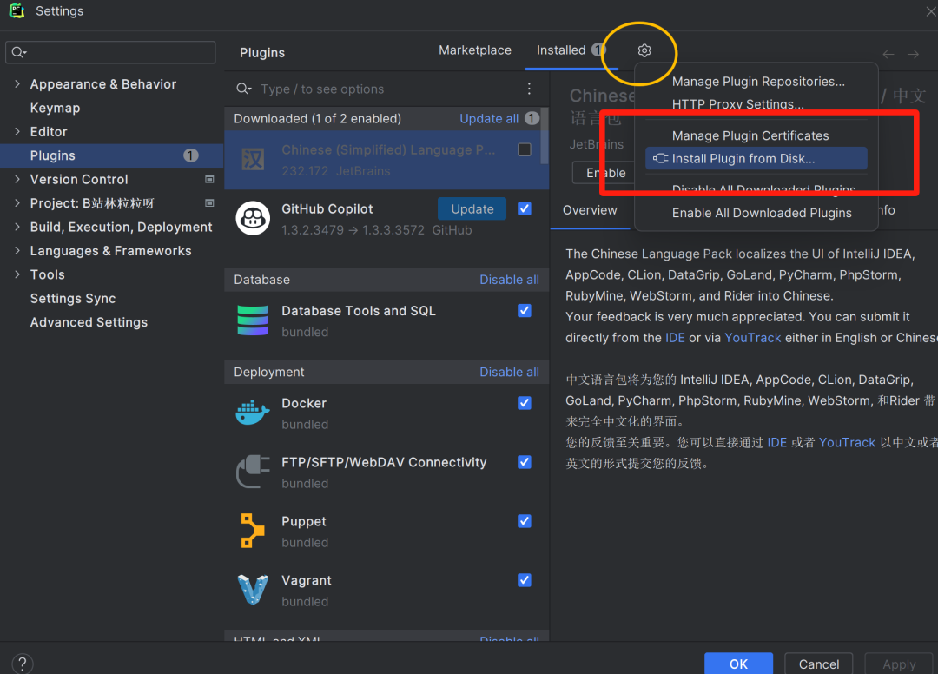Choose Manage Plugin Repositories menu item
The width and height of the screenshot is (938, 674).
[758, 82]
